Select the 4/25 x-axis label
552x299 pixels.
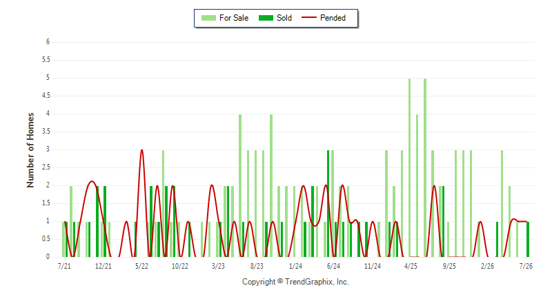[411, 266]
